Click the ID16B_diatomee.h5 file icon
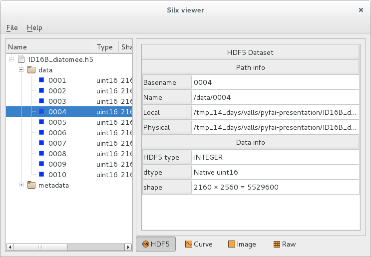Screen dimensions: 371x257 coord(21,59)
